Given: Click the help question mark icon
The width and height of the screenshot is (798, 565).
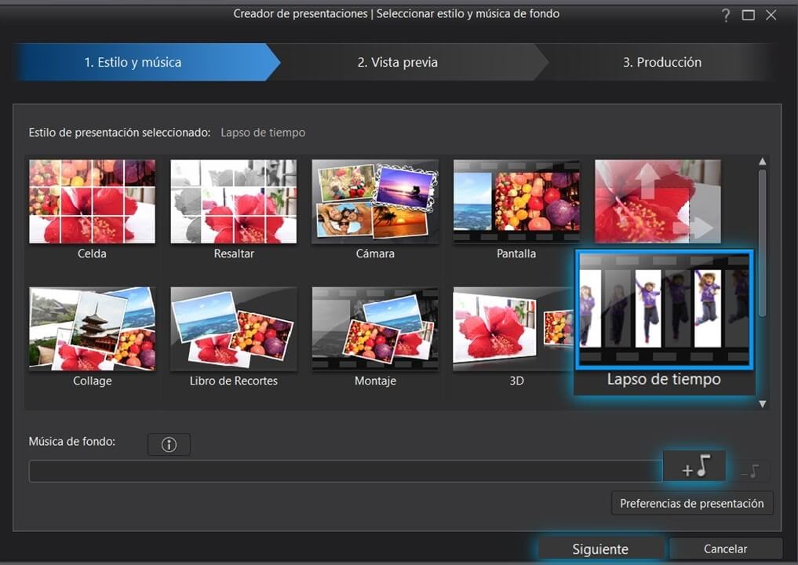Looking at the screenshot, I should (726, 15).
